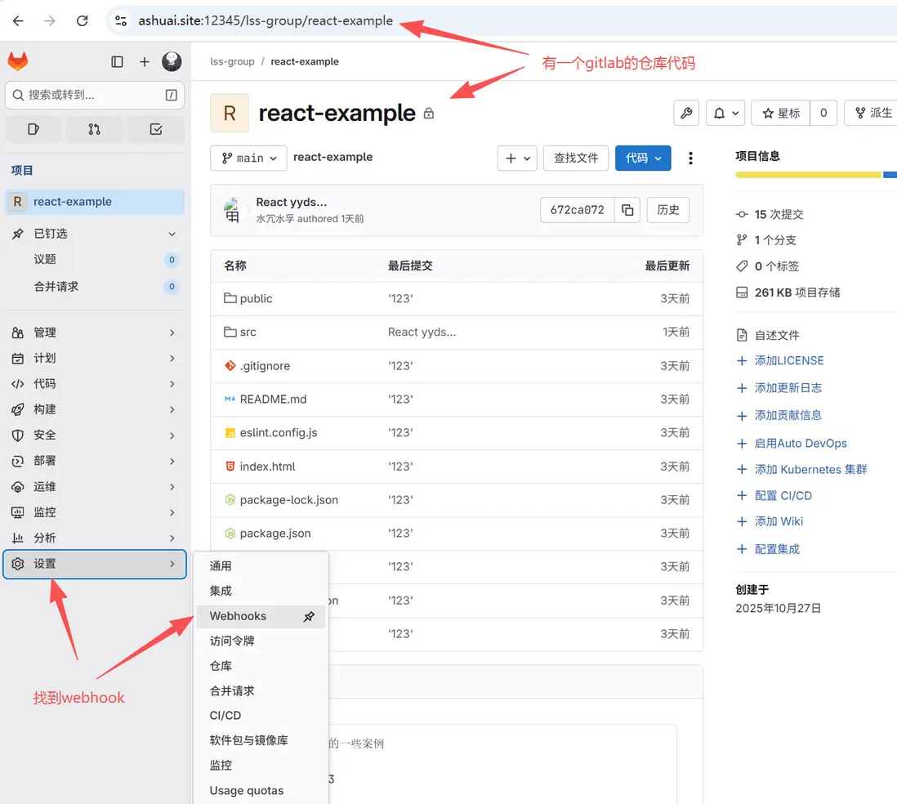Open 添加LICENSE link

pos(789,360)
